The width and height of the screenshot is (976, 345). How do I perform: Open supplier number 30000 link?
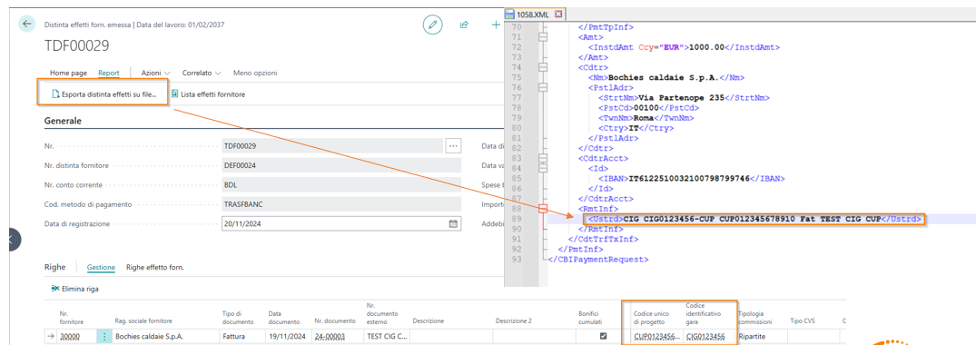(70, 337)
